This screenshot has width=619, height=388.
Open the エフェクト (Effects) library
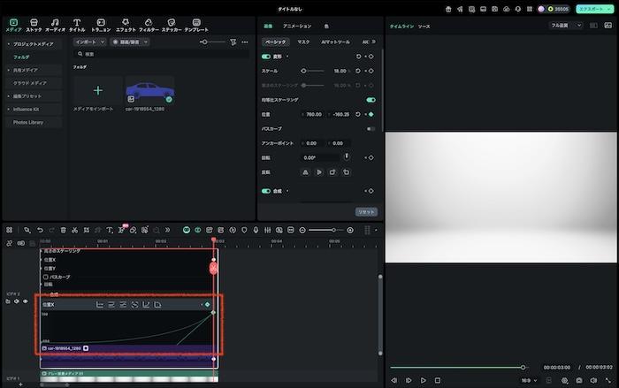126,23
